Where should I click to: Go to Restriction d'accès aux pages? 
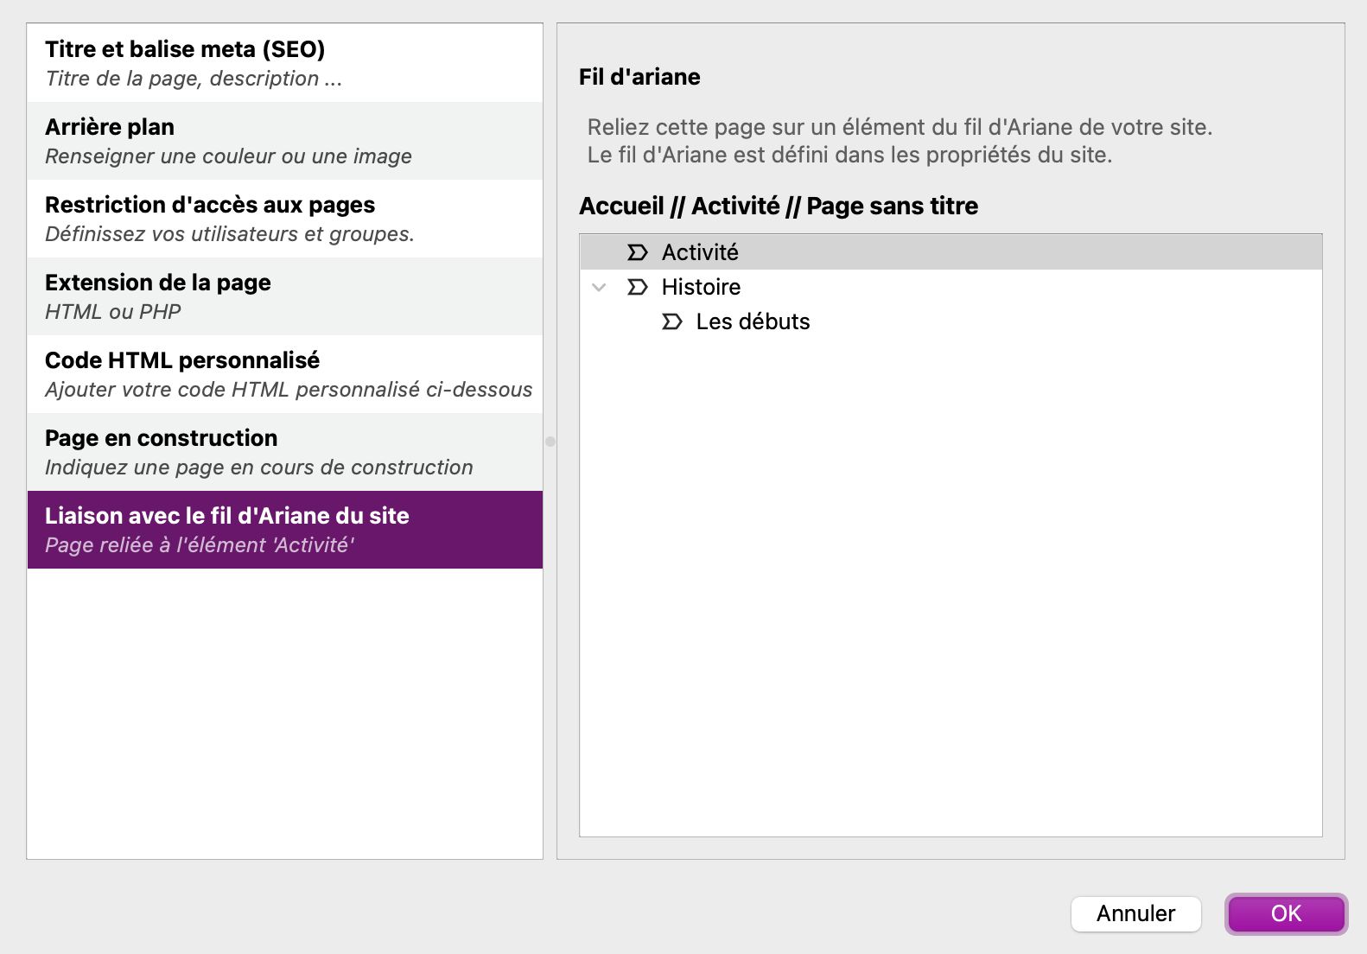pos(284,219)
